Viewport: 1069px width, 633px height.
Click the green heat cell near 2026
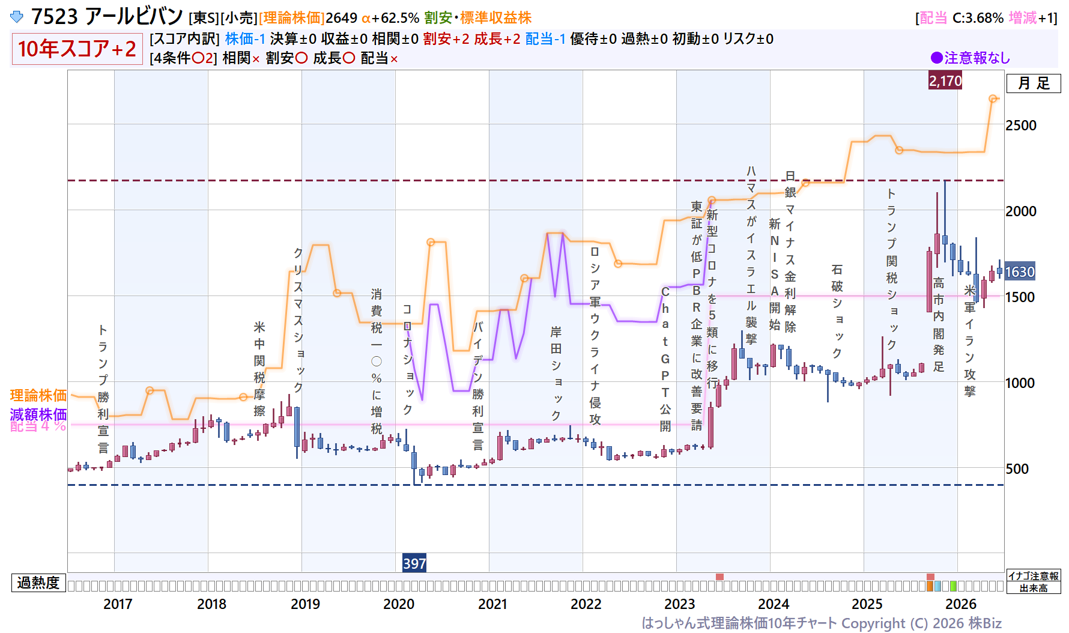tap(954, 586)
